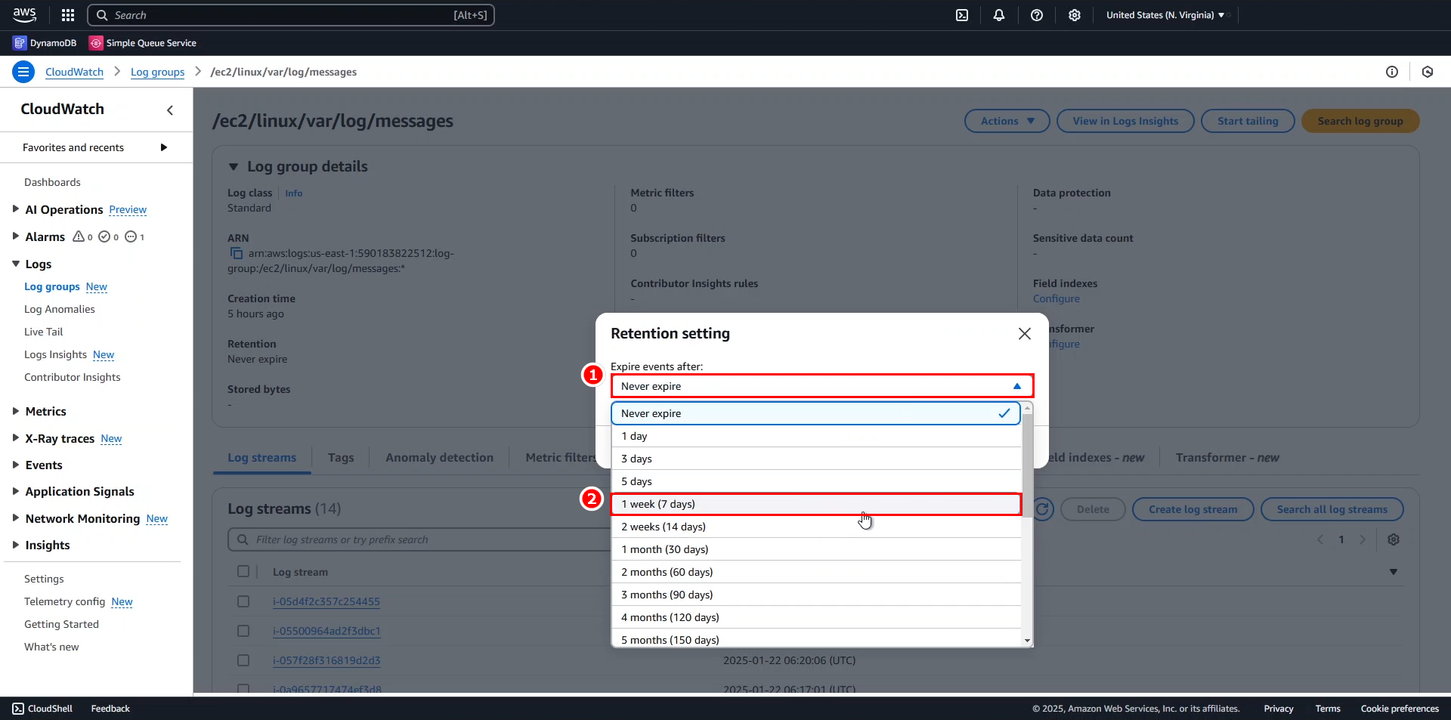The image size is (1451, 720).
Task: Open the settings gear in top bar
Action: click(x=1075, y=15)
